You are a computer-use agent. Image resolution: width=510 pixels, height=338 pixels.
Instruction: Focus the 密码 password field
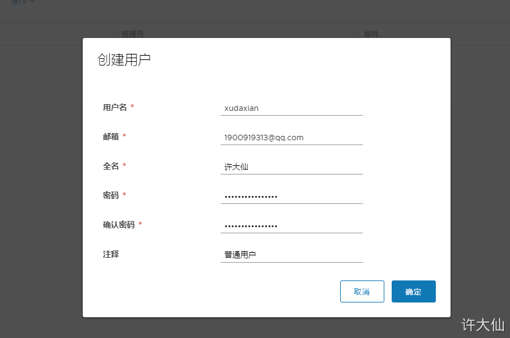(x=291, y=197)
